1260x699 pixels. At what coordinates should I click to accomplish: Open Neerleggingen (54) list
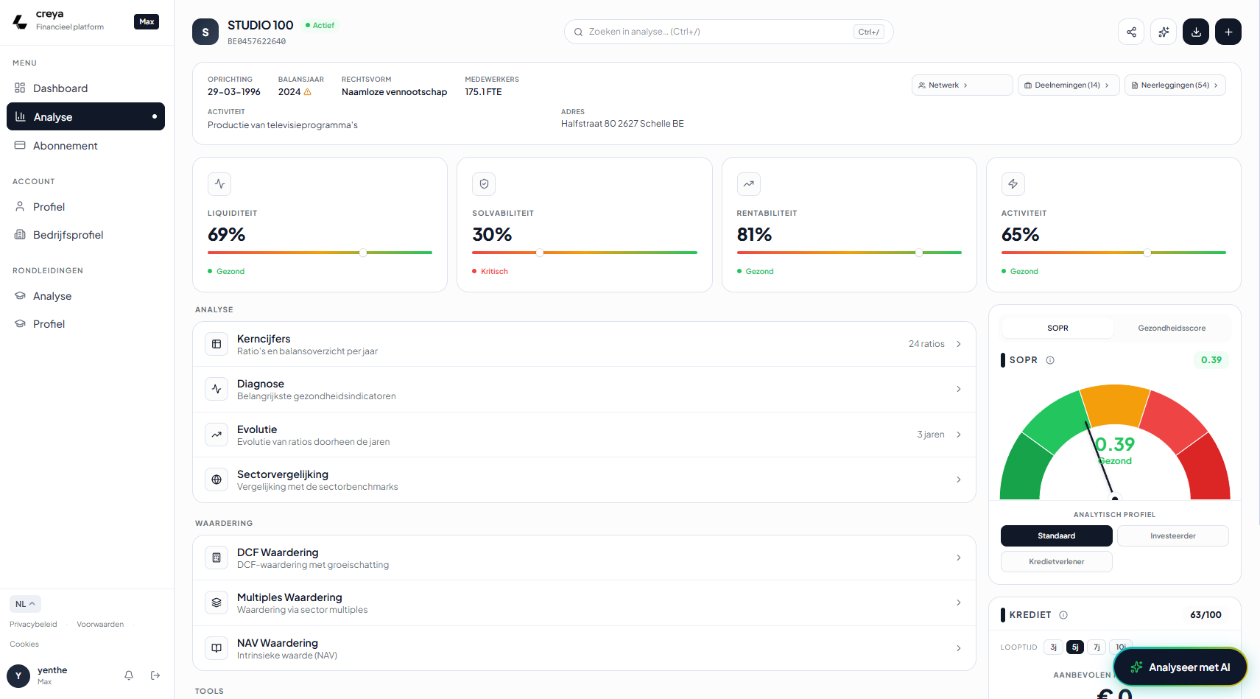(x=1175, y=85)
